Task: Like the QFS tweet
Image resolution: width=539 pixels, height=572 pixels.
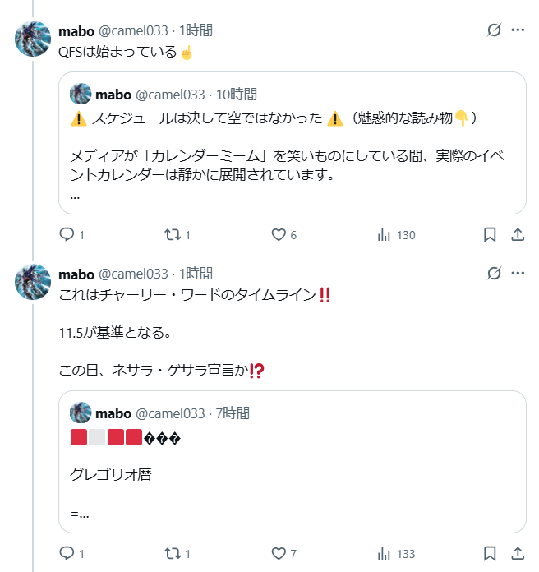Action: coord(279,235)
